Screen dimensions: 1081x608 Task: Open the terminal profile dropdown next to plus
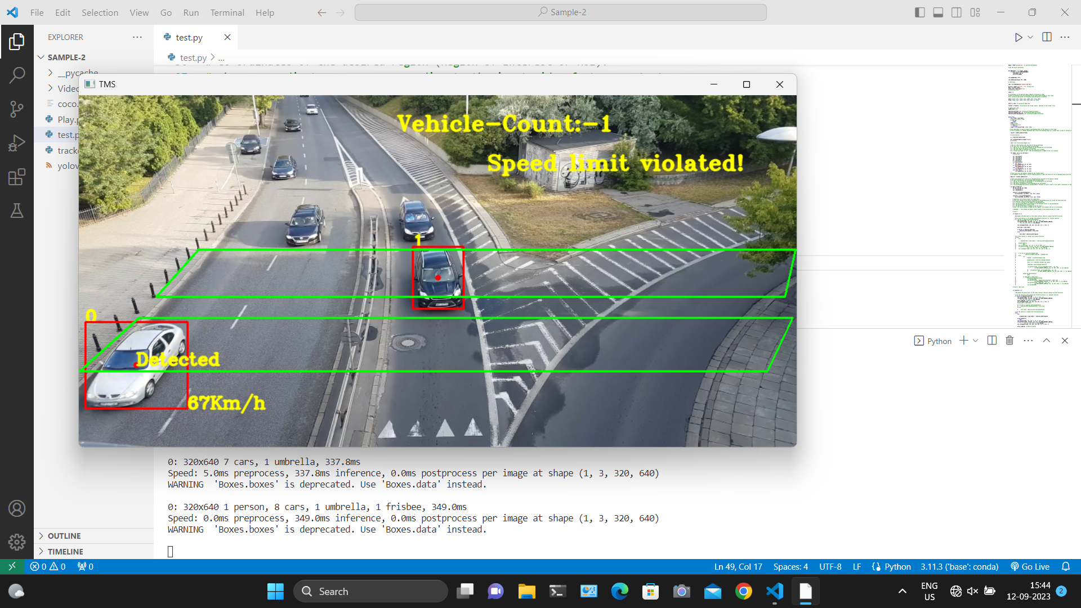(x=975, y=340)
